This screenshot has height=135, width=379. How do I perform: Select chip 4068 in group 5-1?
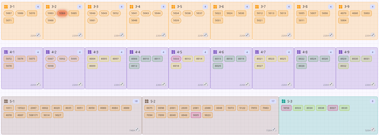tap(126, 108)
